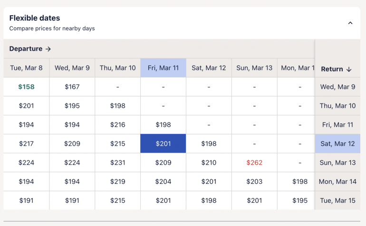Image resolution: width=366 pixels, height=226 pixels.
Task: Pick the $203 fare departing Sun, Mar 13
Action: click(254, 181)
